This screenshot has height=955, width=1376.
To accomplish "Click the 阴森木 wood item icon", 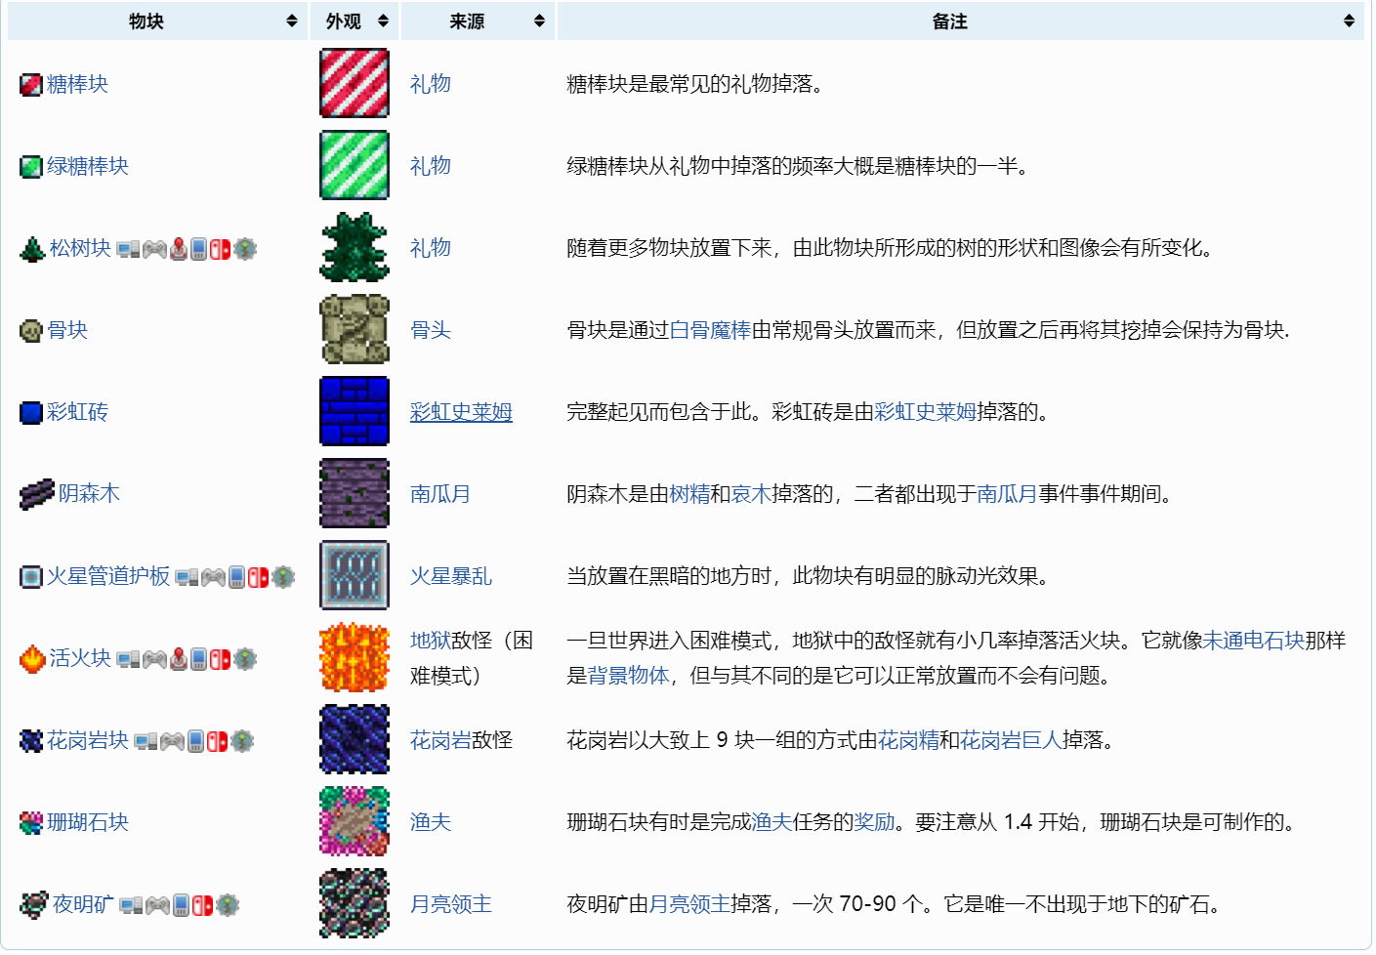I will [x=36, y=494].
